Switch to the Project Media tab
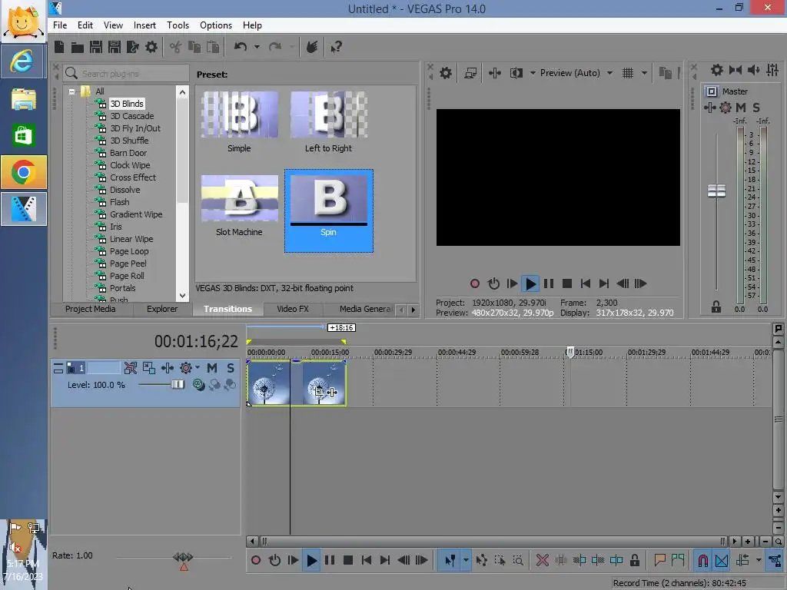The image size is (787, 590). click(x=91, y=309)
